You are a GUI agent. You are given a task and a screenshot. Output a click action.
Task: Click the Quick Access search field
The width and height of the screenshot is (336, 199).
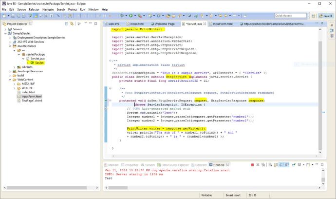coord(290,16)
